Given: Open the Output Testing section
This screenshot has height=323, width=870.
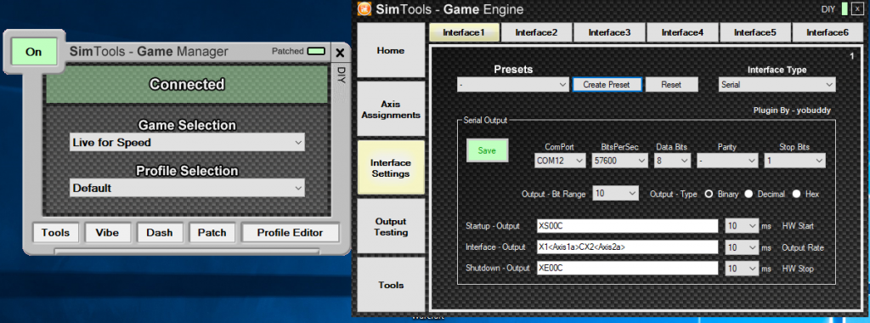Looking at the screenshot, I should (x=391, y=226).
